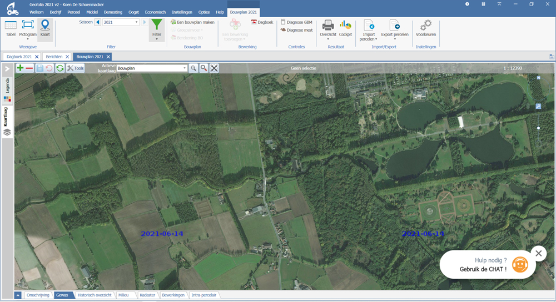Viewport: 556px width, 302px height.
Task: Select the Kaart map view
Action: coord(45,29)
